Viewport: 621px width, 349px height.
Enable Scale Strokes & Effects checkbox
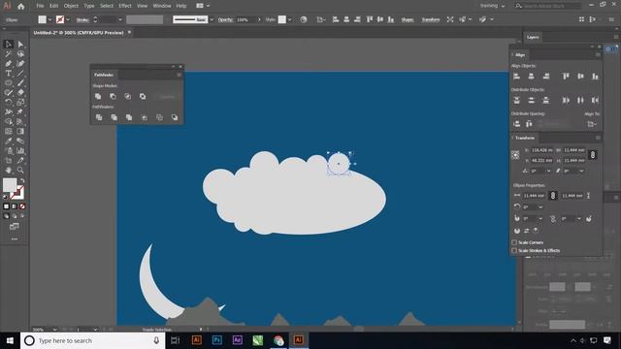(514, 250)
